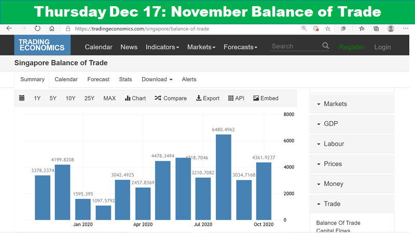Viewport: 415px width, 233px height.
Task: Select the 1Y time range
Action: 37,98
